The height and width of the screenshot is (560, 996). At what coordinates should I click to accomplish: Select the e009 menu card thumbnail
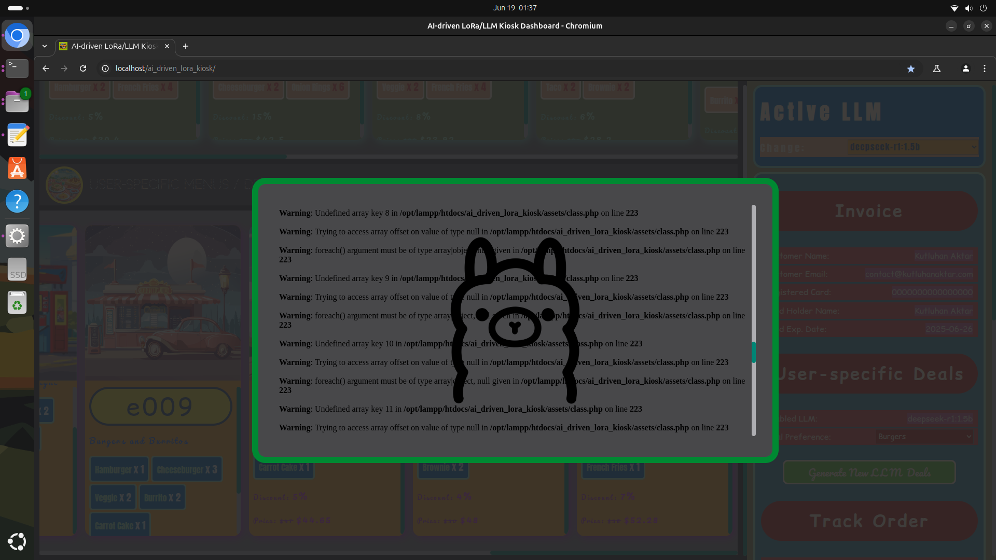(162, 301)
